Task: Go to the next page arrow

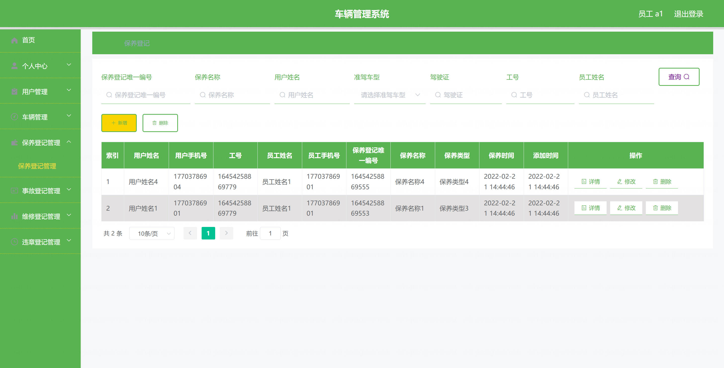Action: click(x=226, y=233)
